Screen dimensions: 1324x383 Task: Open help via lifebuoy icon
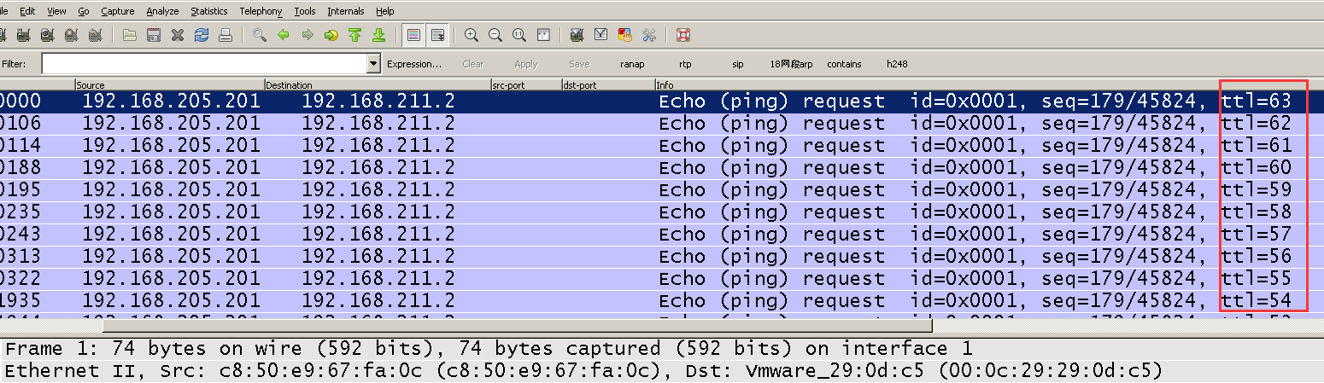point(683,35)
